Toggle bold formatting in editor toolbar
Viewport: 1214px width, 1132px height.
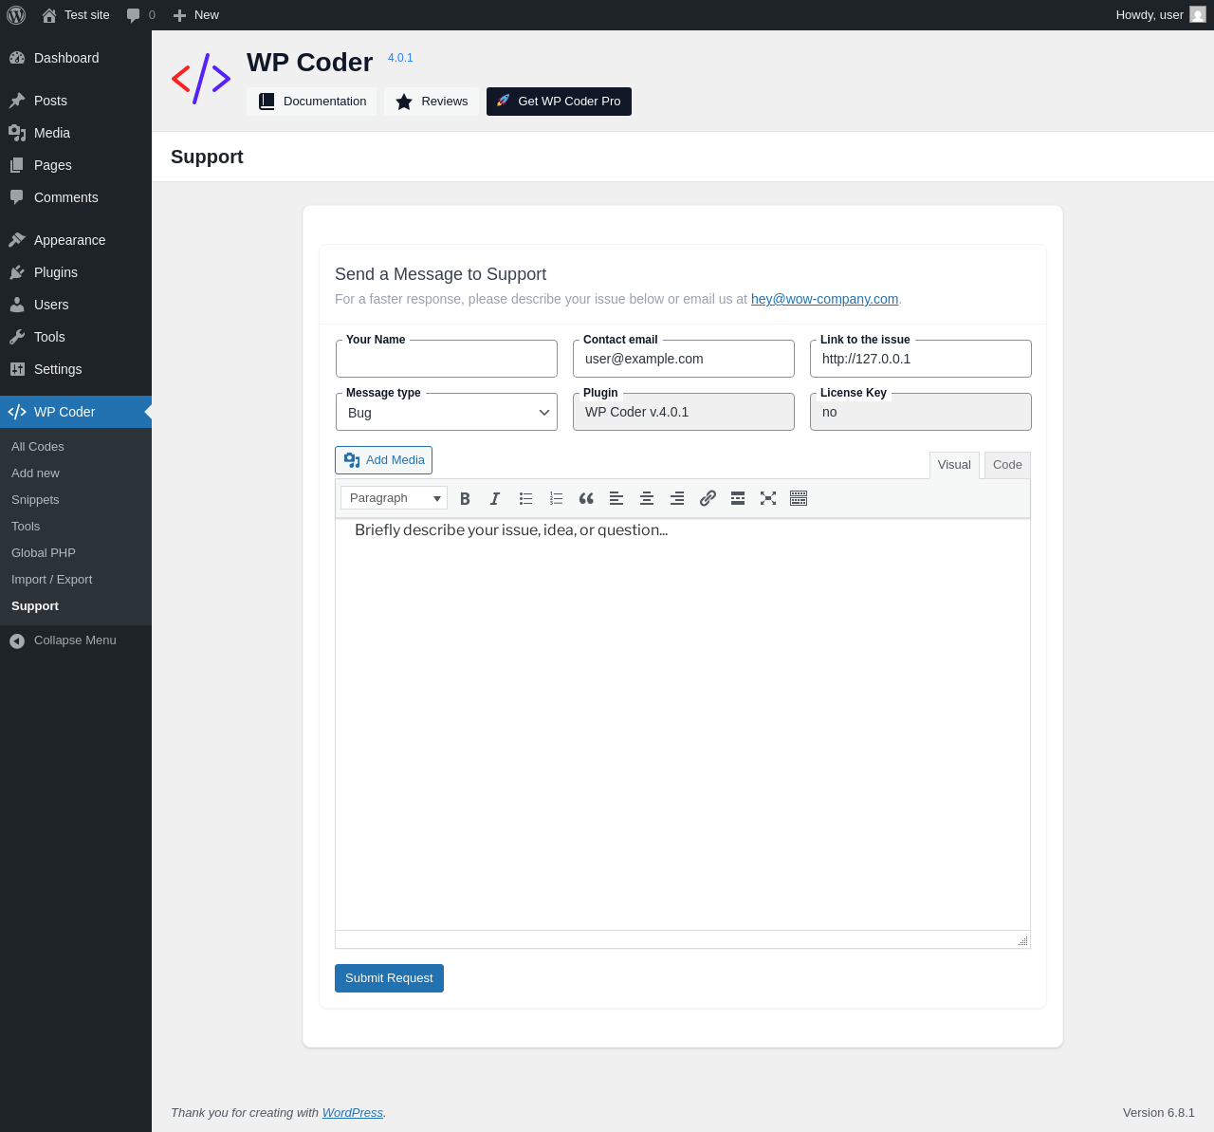pyautogui.click(x=465, y=498)
